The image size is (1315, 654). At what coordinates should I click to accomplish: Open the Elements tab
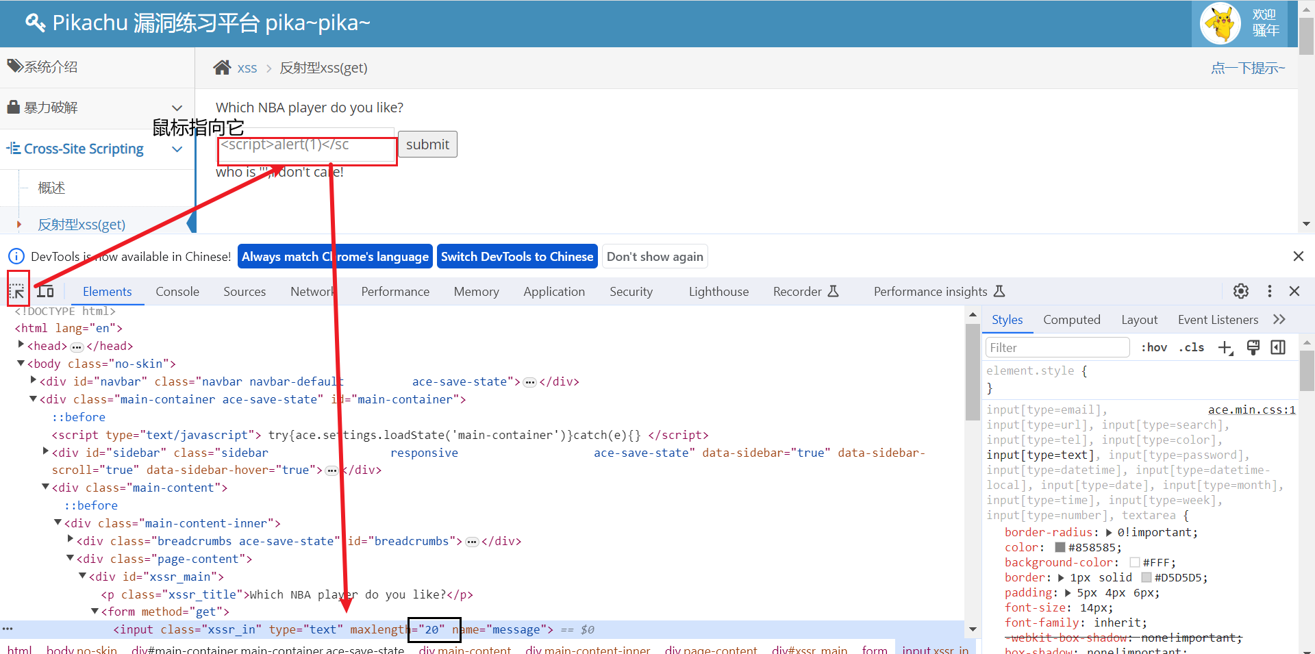tap(107, 292)
